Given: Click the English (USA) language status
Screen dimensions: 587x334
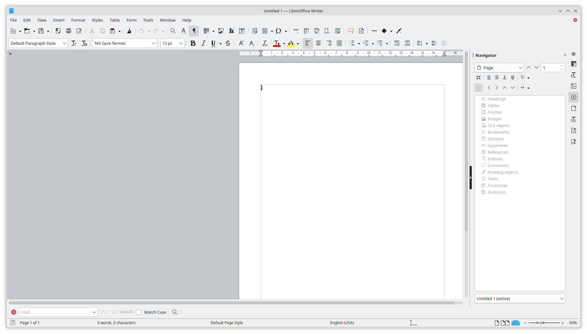Looking at the screenshot, I should (342, 323).
